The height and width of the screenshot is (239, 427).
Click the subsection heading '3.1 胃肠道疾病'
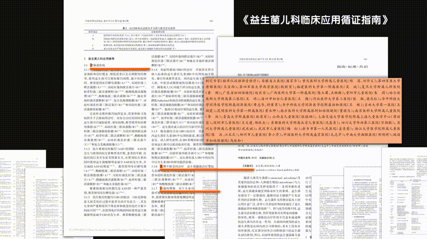tap(94, 65)
